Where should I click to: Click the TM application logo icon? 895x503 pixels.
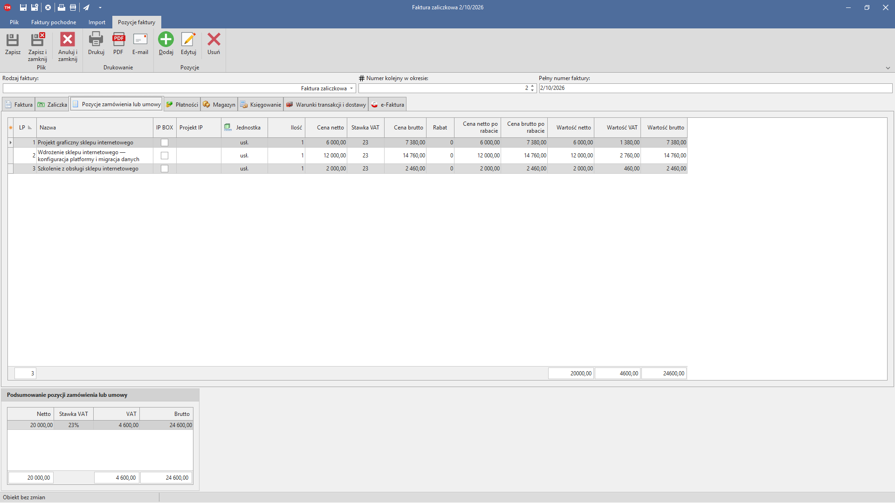click(x=7, y=7)
